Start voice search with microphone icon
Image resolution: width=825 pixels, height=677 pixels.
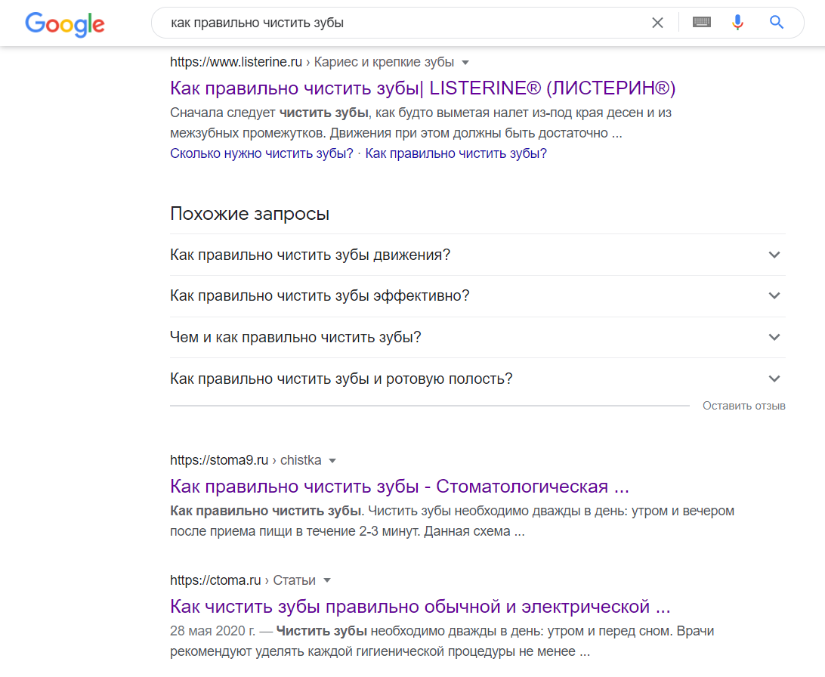[x=738, y=23]
